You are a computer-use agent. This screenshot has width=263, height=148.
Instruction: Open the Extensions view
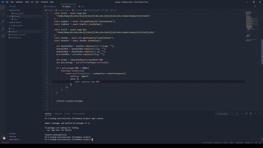pos(3,36)
